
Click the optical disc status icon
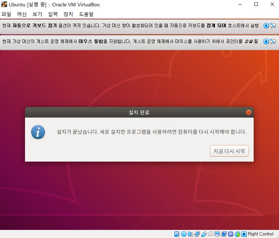[184, 234]
